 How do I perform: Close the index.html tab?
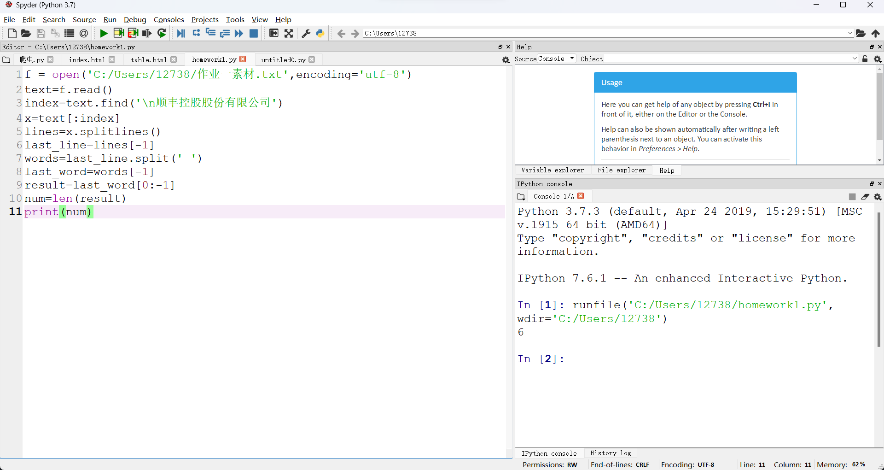112,59
